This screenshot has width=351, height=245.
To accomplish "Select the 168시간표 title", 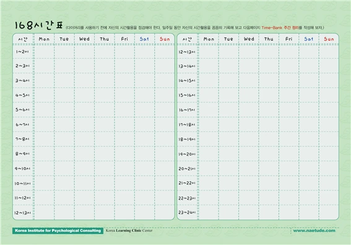I will tap(38, 25).
